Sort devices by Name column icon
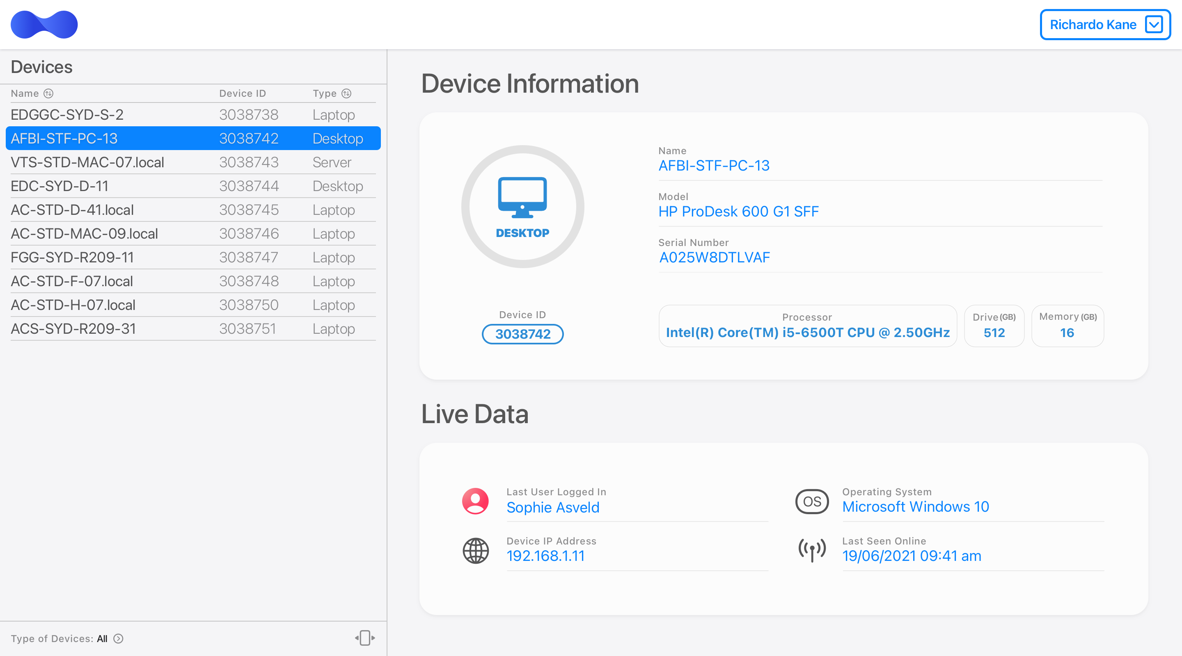The image size is (1182, 656). (x=49, y=93)
